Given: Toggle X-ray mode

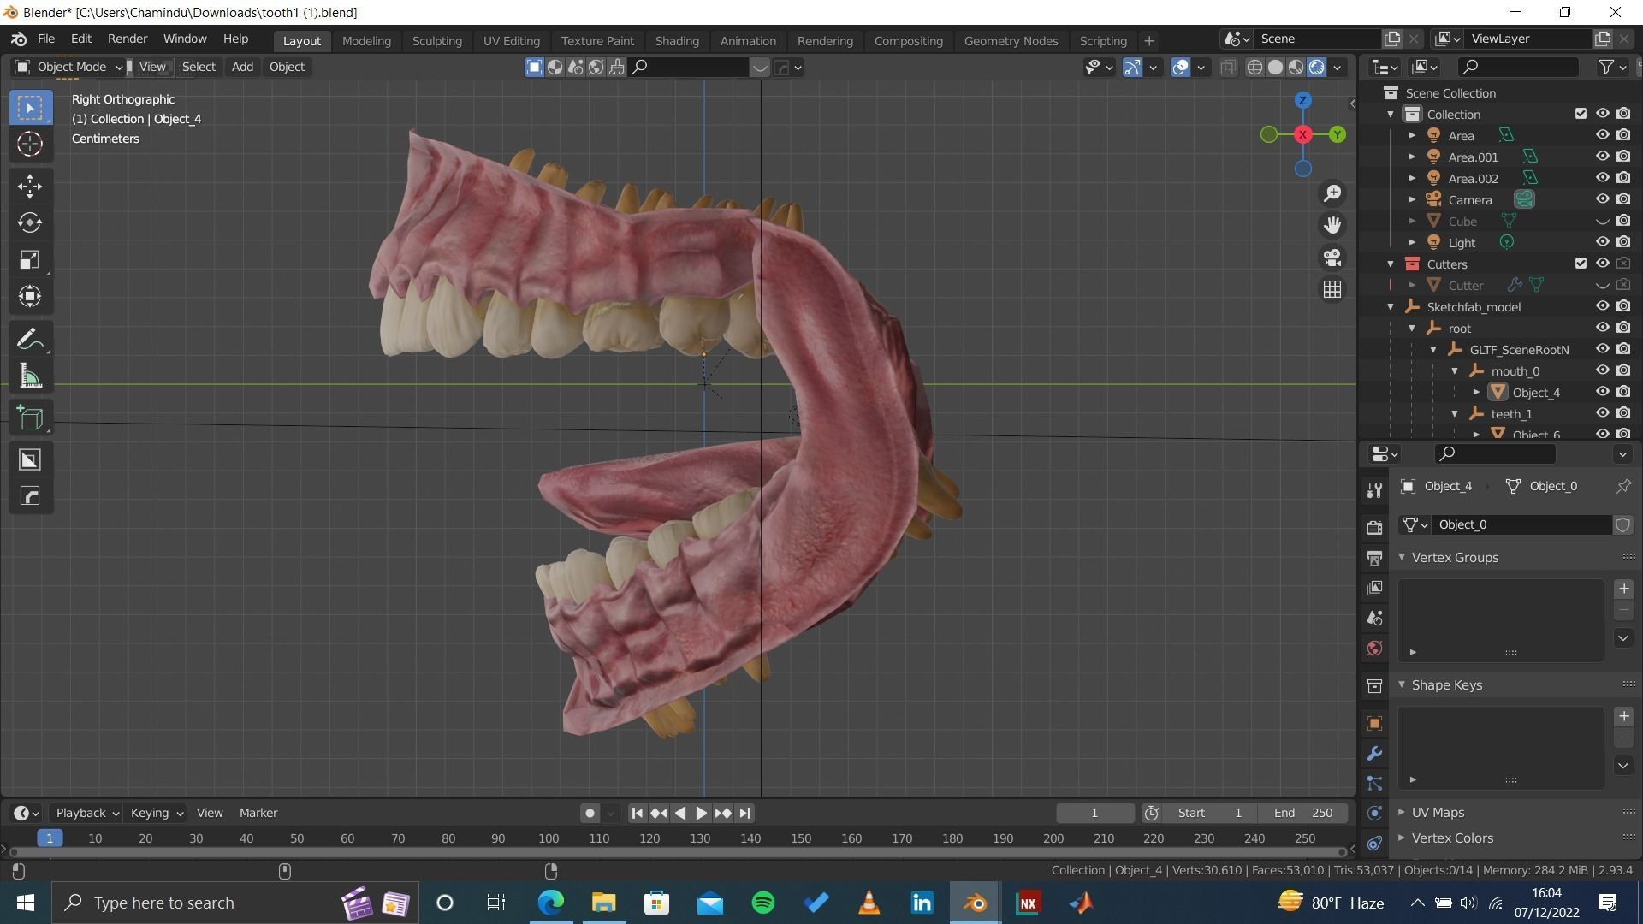Looking at the screenshot, I should (1227, 67).
